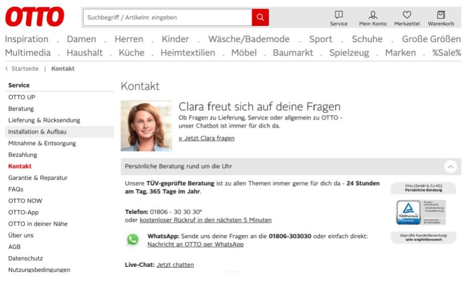Open the Heimtextilien category
The width and height of the screenshot is (468, 281).
pos(188,53)
